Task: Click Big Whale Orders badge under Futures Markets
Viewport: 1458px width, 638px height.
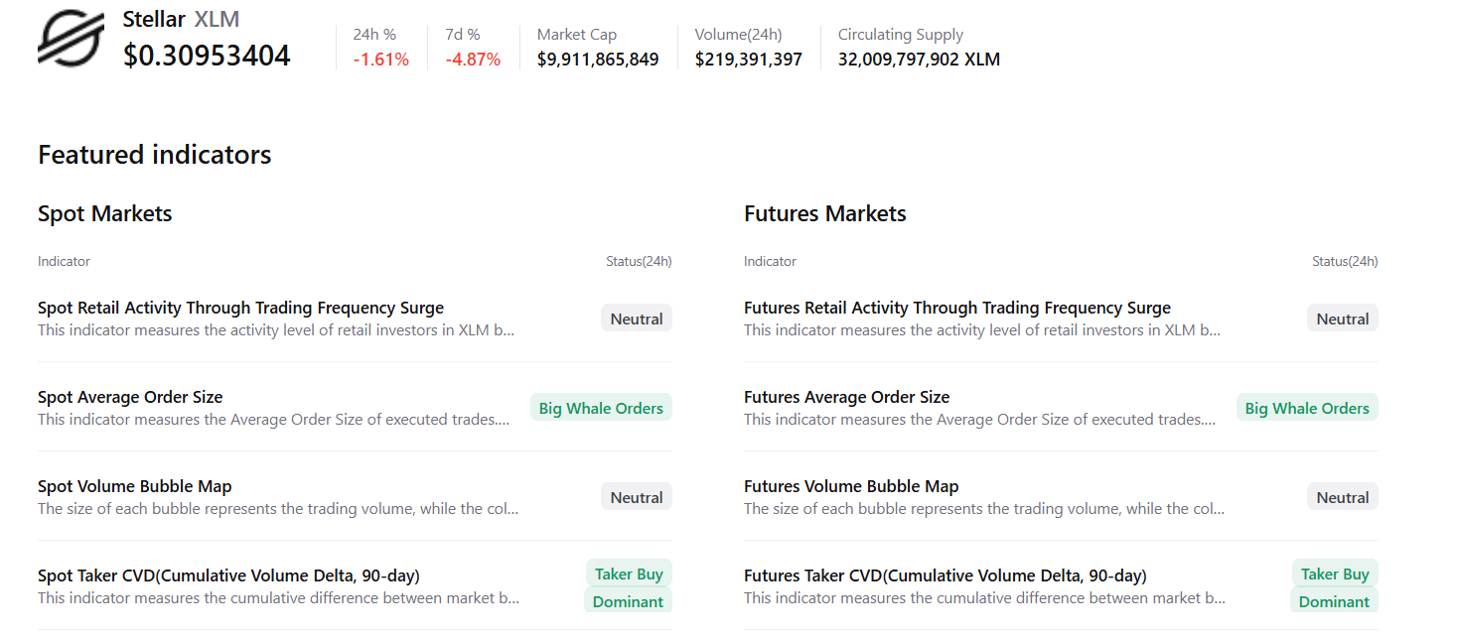Action: pyautogui.click(x=1307, y=408)
